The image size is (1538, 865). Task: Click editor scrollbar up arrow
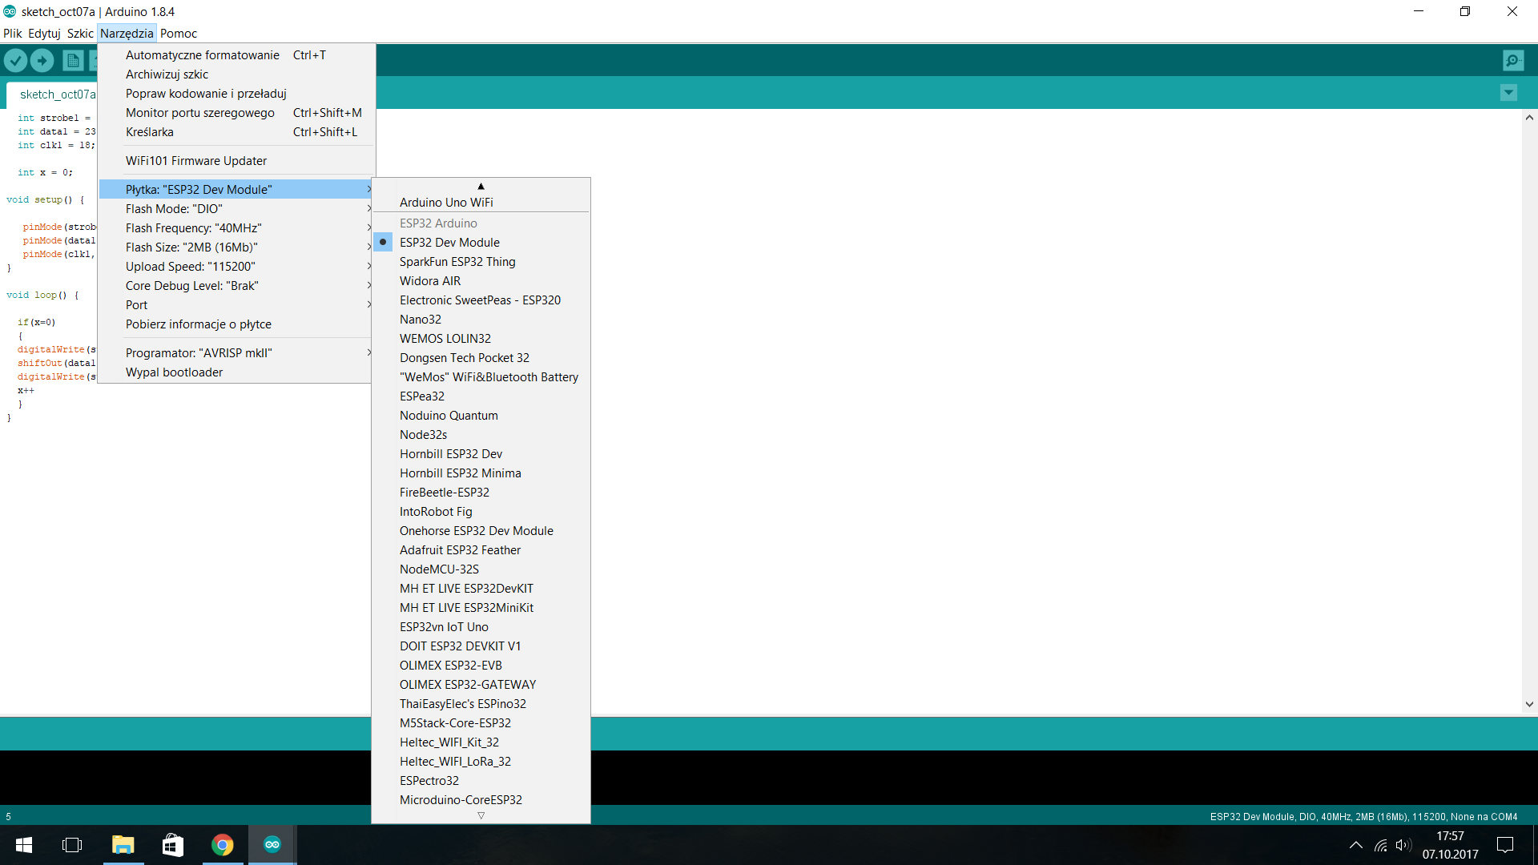coord(1529,117)
